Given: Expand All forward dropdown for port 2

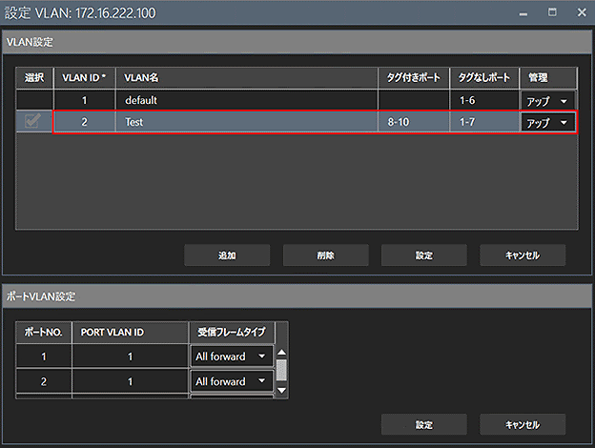Looking at the screenshot, I should 231,381.
